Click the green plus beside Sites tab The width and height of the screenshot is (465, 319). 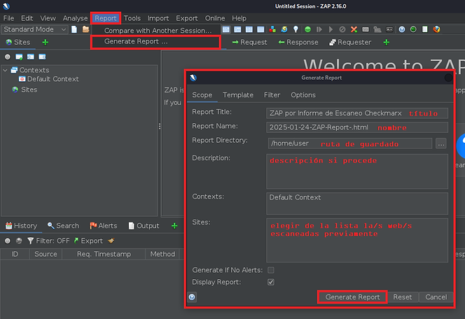[x=45, y=43]
